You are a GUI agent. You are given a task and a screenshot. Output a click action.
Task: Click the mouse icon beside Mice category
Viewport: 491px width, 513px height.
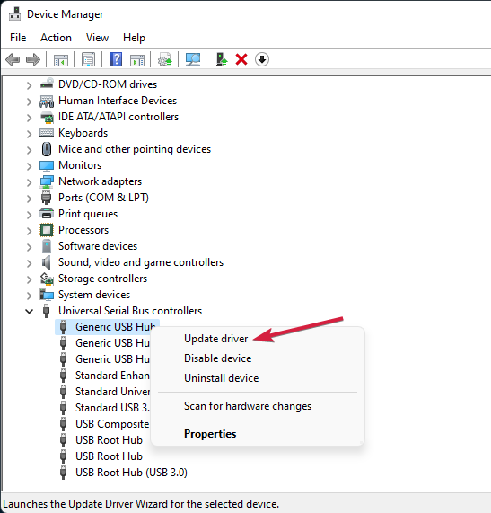click(47, 149)
